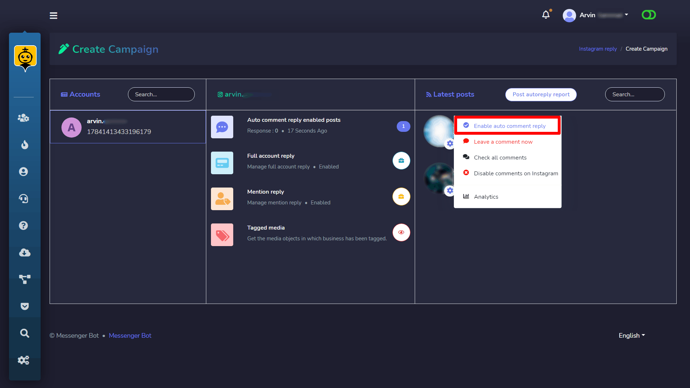
Task: Toggle the green power switch top right
Action: [x=648, y=15]
